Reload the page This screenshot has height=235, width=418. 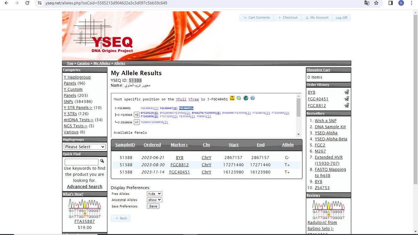coord(28,3)
